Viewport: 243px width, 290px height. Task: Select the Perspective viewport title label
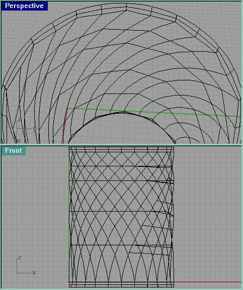(x=25, y=6)
